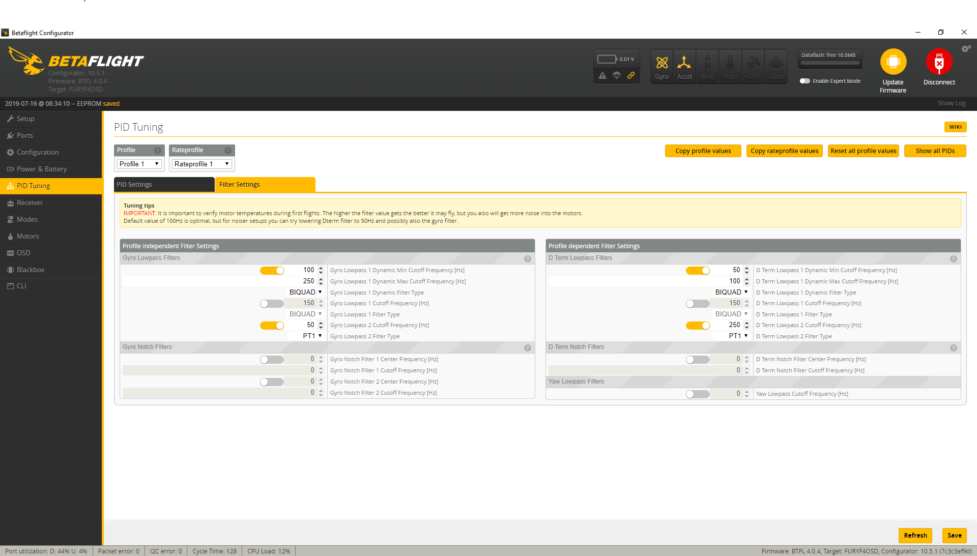Click the Gyro sensor icon

[x=662, y=66]
